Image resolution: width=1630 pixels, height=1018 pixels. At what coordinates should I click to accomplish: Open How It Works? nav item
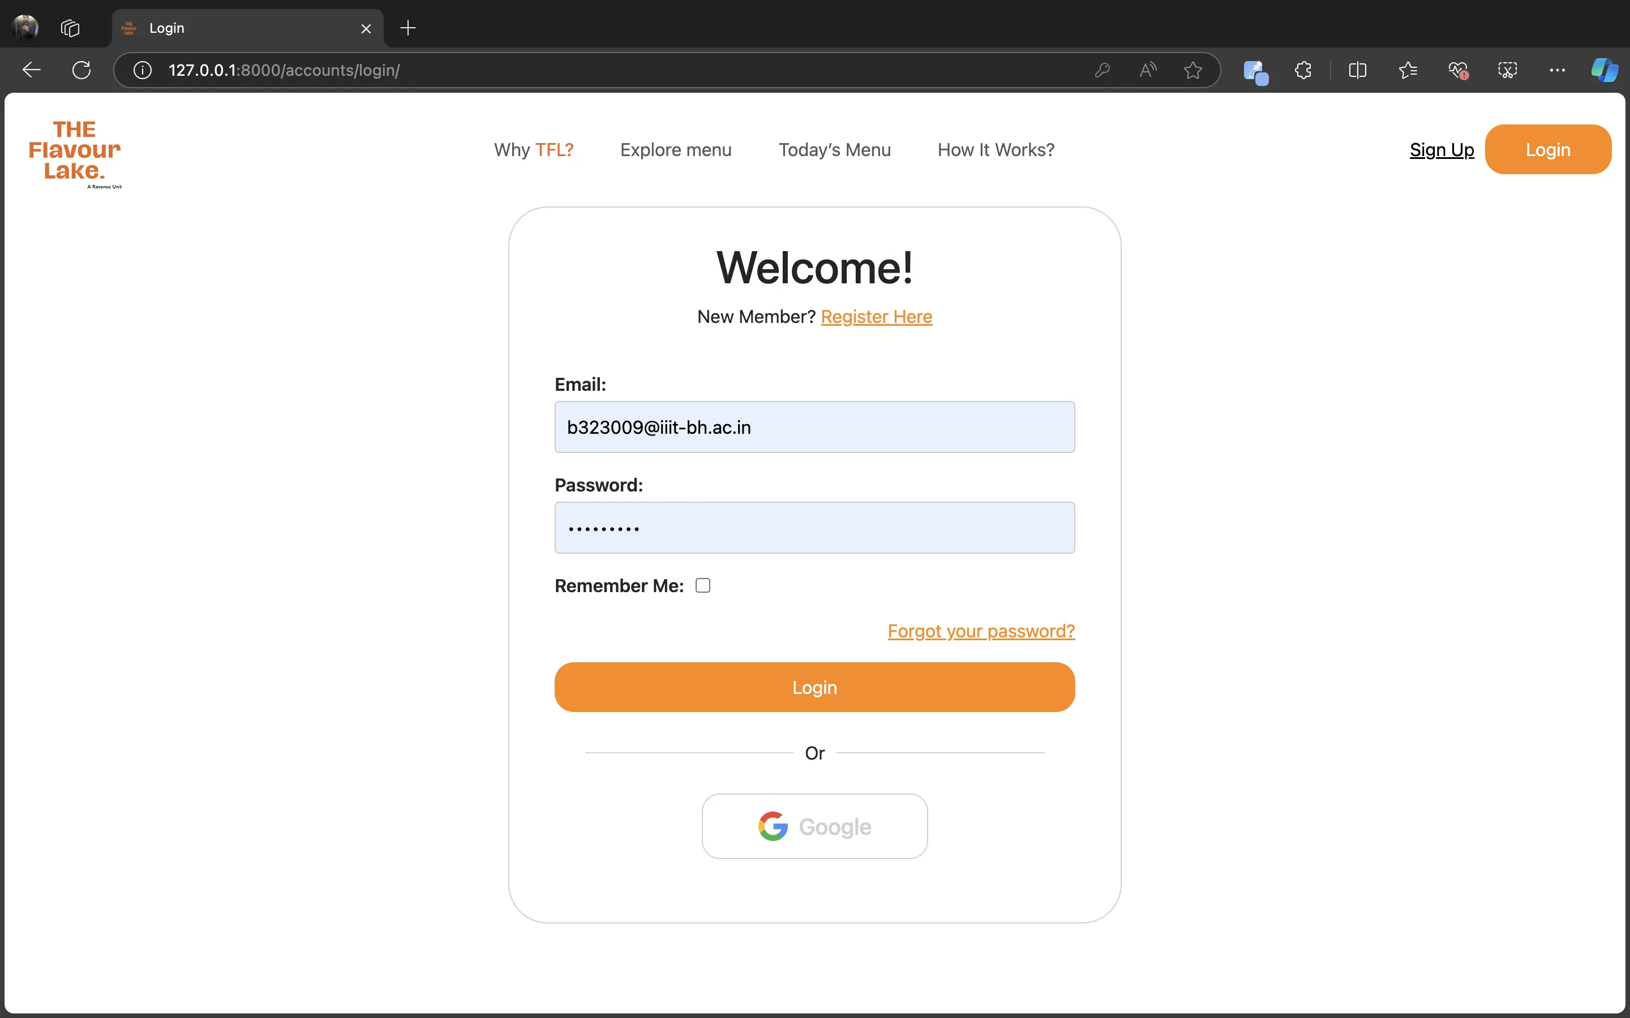996,149
